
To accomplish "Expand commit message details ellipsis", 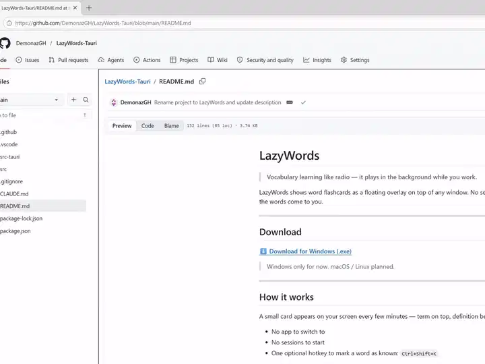I will point(290,102).
